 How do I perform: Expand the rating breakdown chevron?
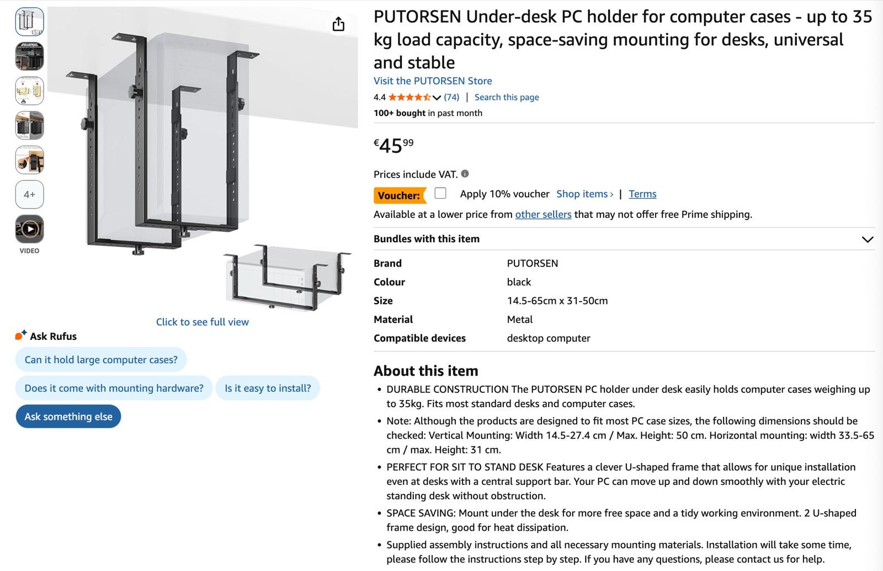pos(437,98)
